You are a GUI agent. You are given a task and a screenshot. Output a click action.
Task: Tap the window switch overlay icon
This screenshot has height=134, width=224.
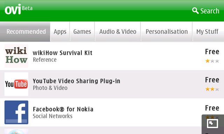[212, 124]
